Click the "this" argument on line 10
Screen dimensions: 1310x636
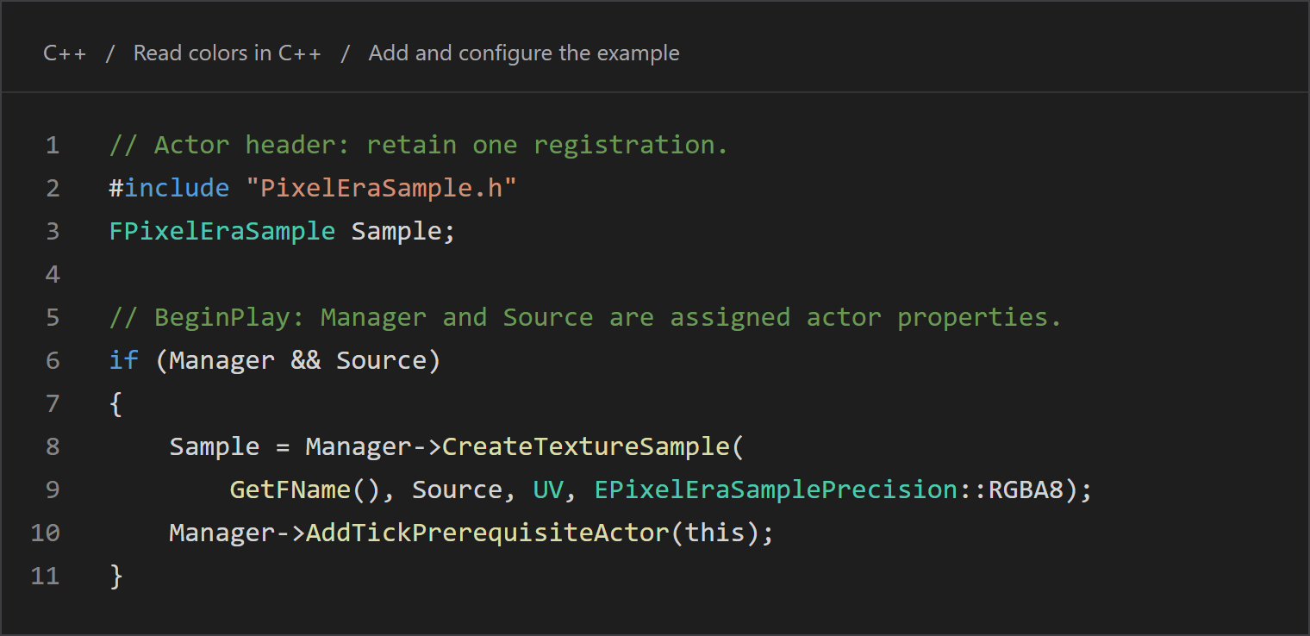(714, 533)
